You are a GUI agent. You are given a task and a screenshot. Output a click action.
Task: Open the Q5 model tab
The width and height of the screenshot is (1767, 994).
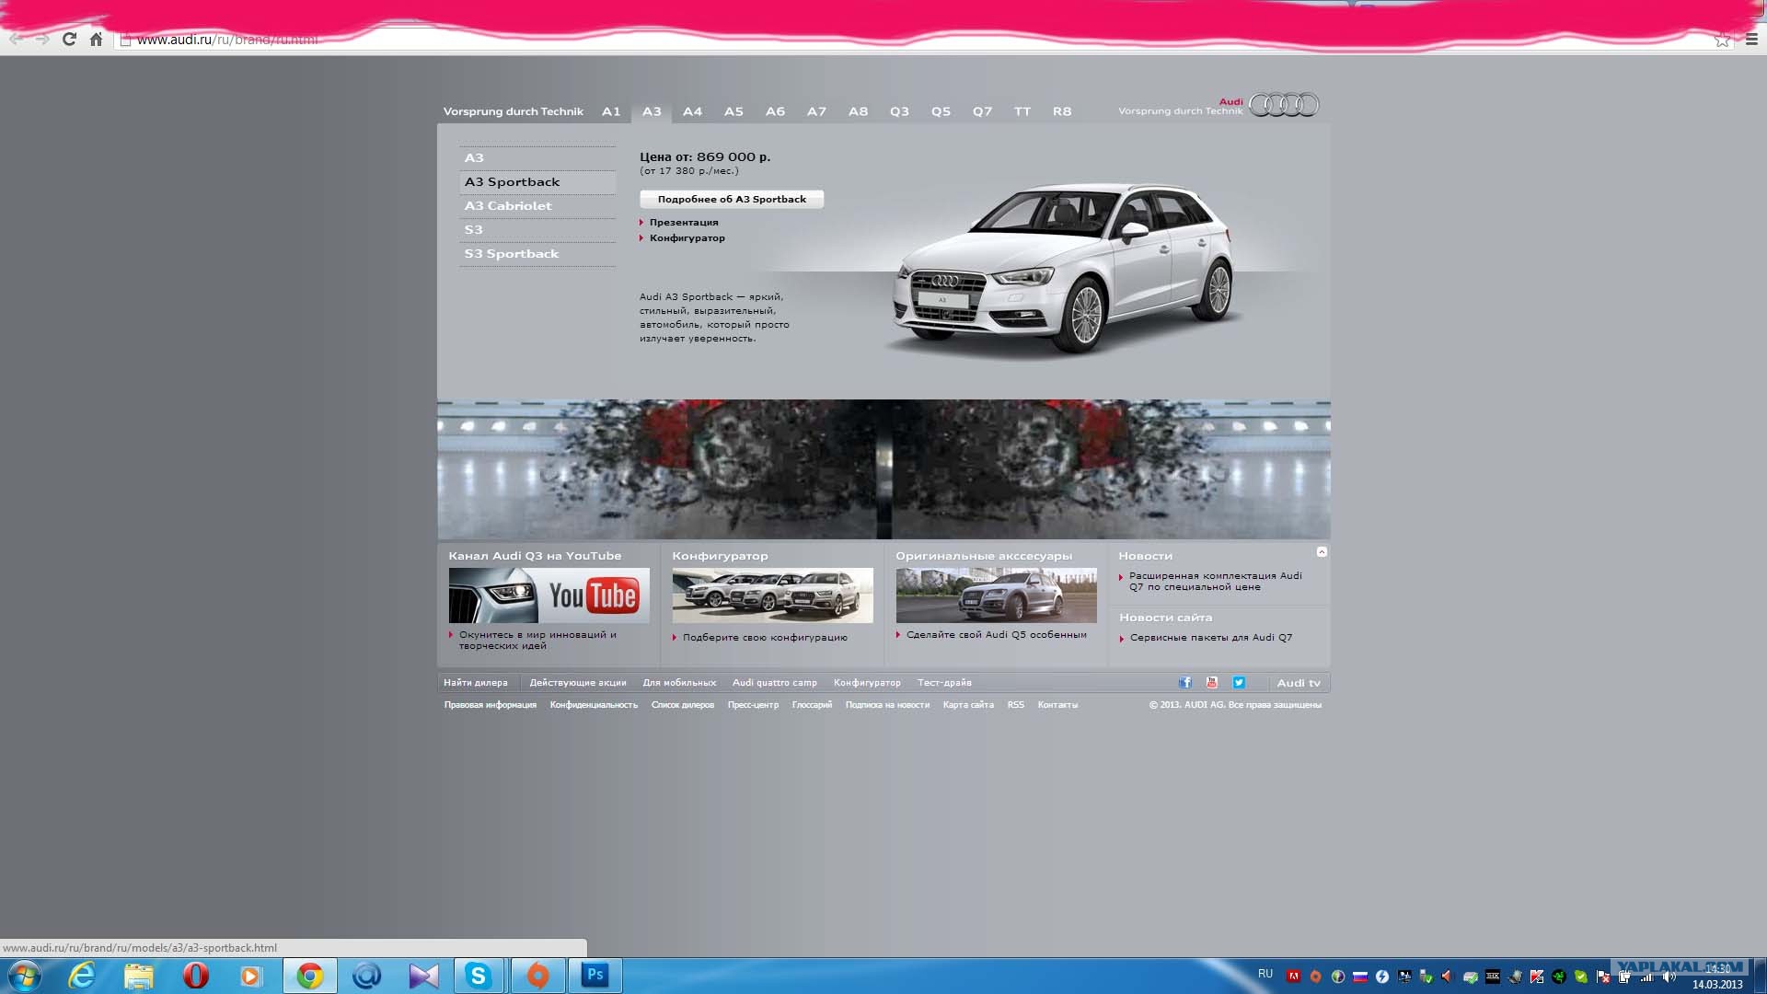941,111
